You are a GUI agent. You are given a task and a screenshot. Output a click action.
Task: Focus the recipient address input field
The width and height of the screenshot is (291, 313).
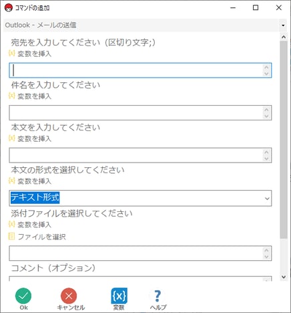point(140,70)
